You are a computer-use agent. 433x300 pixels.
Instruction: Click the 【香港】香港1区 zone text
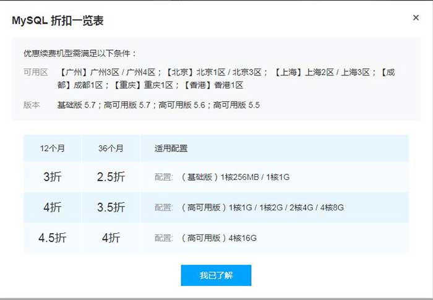213,85
